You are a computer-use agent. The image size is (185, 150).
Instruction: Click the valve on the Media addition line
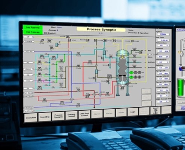pos(134,56)
